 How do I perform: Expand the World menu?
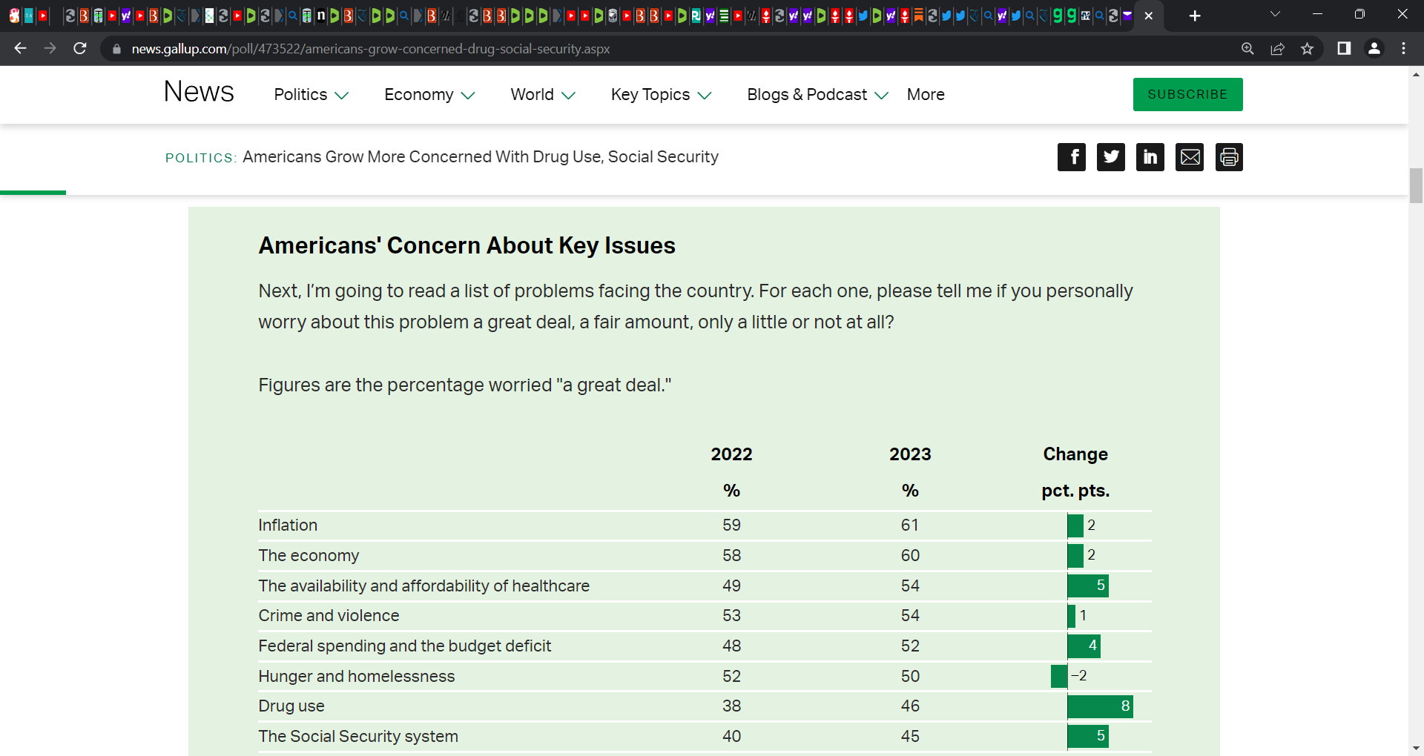[543, 94]
